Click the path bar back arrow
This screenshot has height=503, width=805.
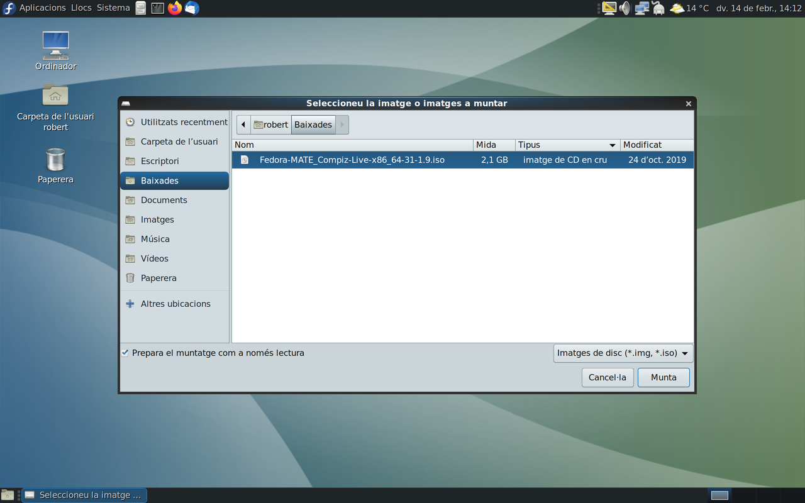point(243,124)
